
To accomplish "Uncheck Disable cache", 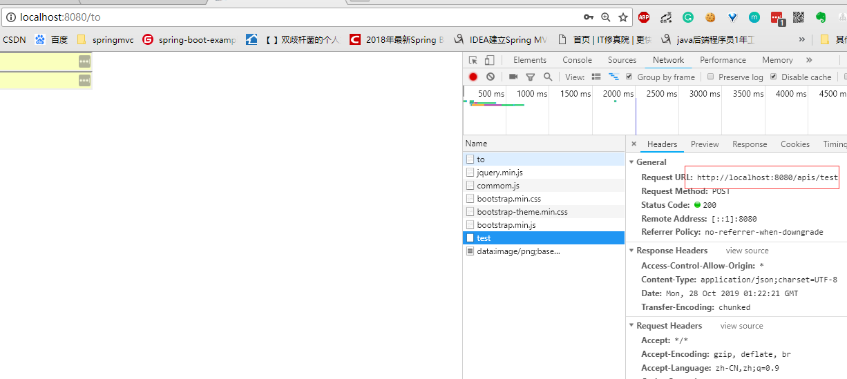I will [x=774, y=77].
